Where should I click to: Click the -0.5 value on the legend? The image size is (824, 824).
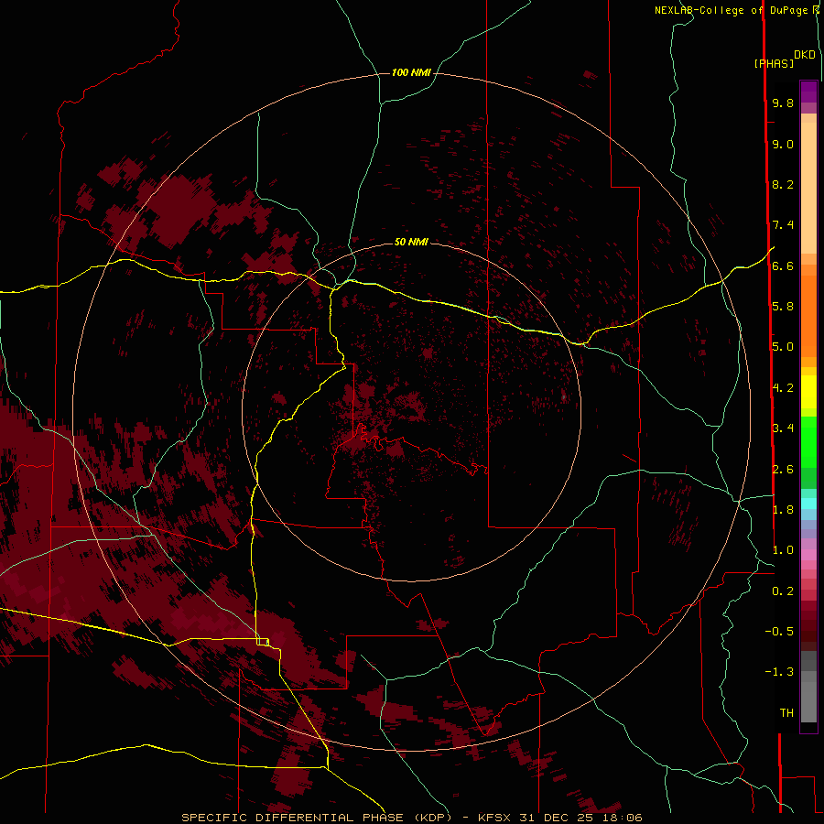[x=779, y=632]
